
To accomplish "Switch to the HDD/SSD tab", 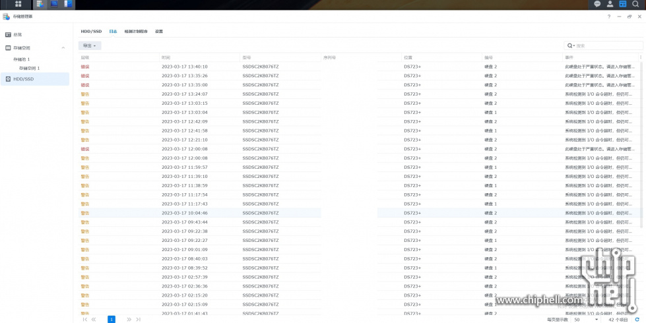I will [x=91, y=31].
